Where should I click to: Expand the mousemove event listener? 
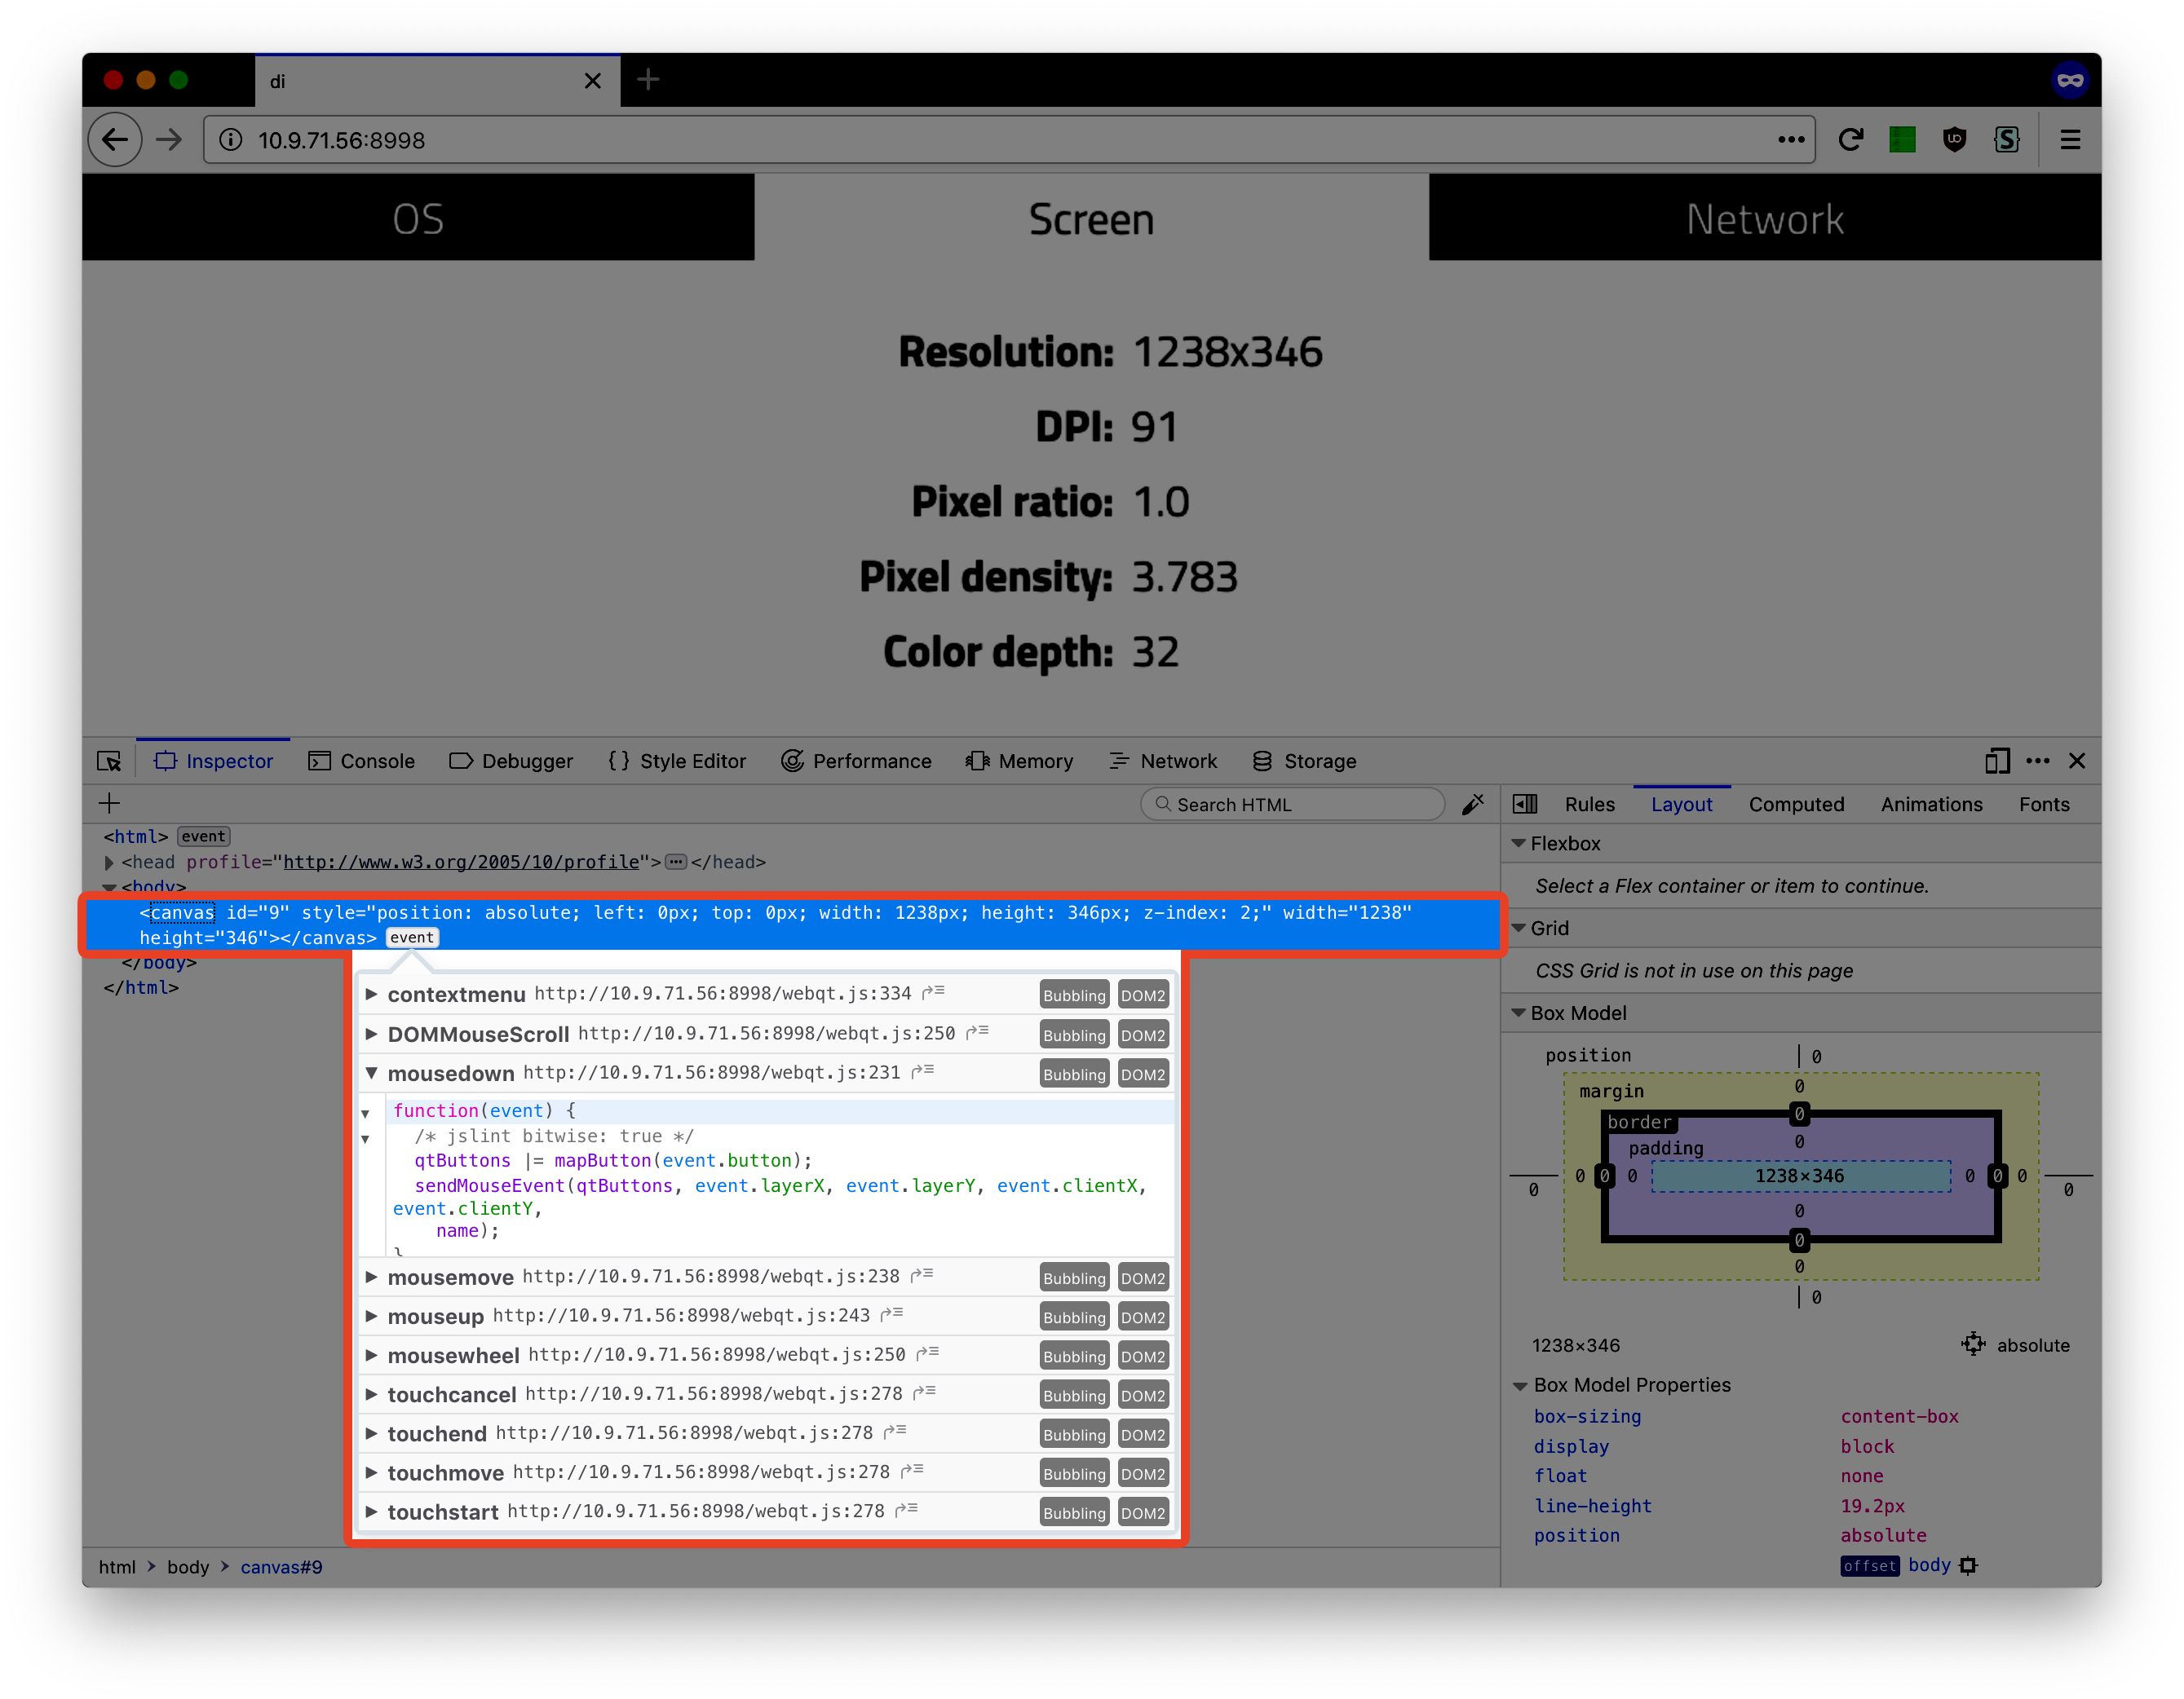(371, 1278)
